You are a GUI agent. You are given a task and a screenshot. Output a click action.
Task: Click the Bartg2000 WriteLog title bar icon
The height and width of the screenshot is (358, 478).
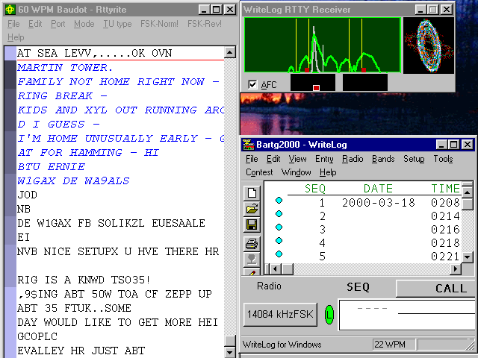pos(248,144)
